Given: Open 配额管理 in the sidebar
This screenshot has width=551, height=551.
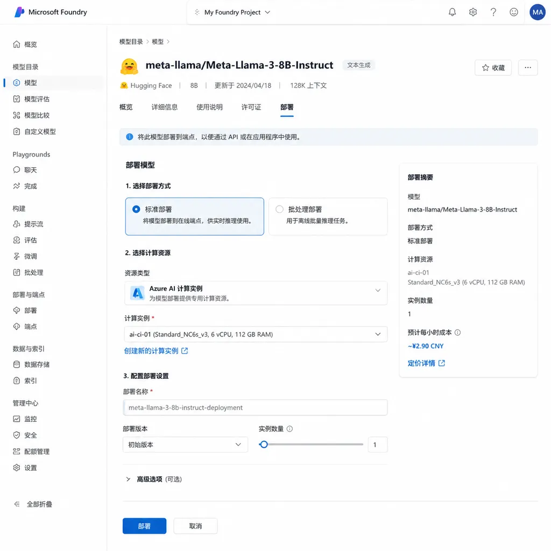Looking at the screenshot, I should [x=31, y=451].
